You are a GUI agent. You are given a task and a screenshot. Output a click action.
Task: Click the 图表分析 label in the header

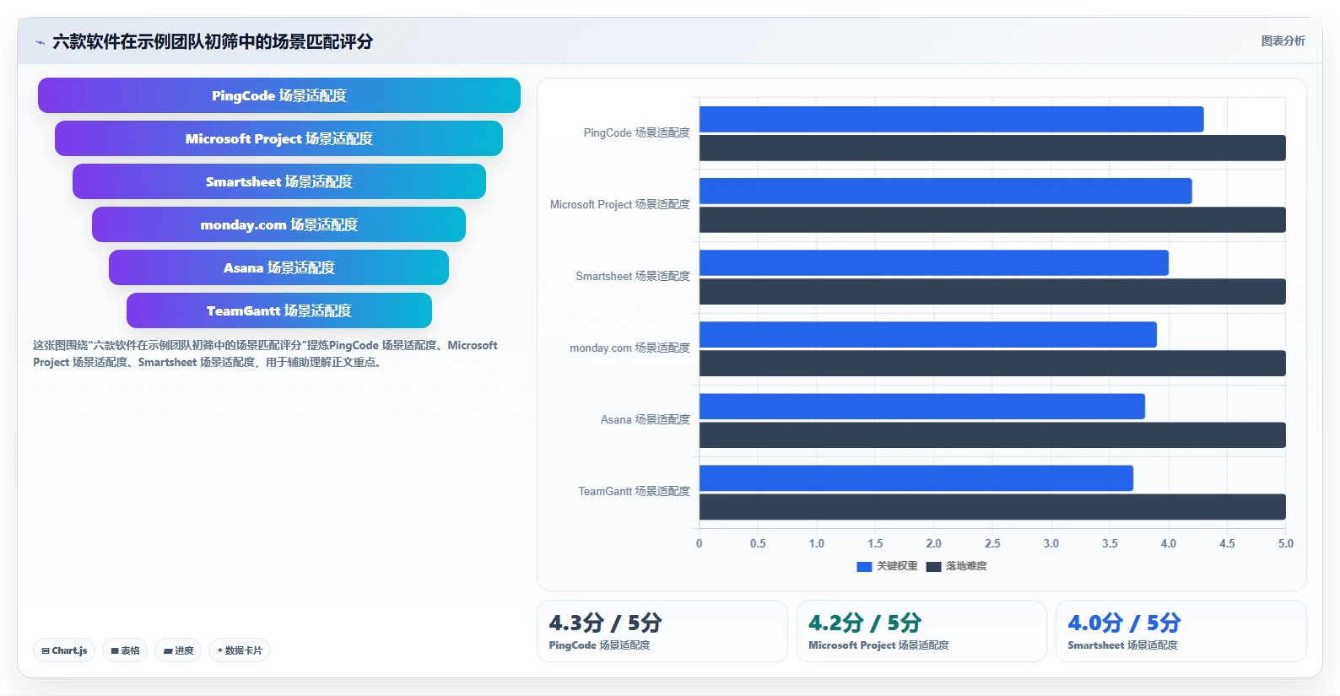[x=1283, y=40]
